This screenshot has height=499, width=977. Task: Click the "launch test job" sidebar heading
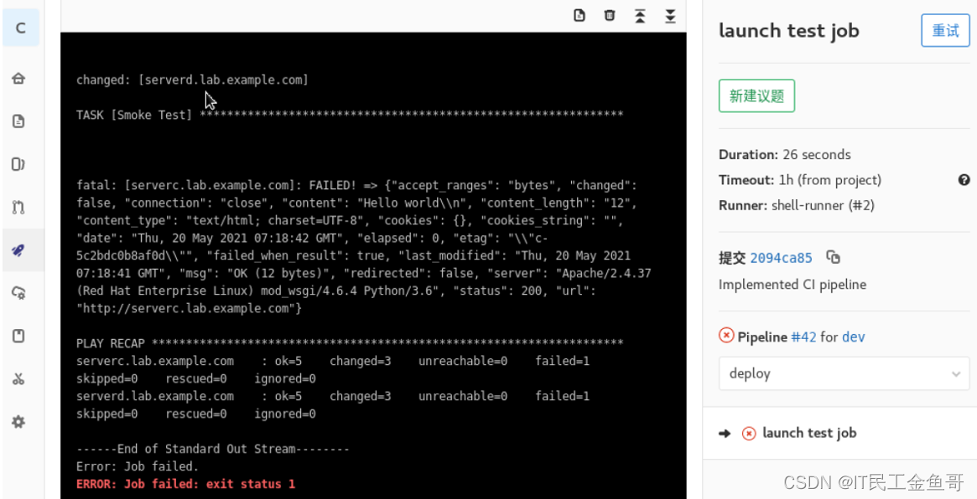click(x=789, y=30)
